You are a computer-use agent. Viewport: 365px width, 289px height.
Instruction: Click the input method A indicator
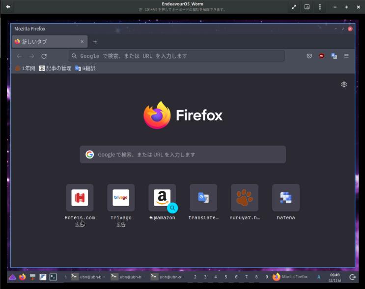[319, 277]
